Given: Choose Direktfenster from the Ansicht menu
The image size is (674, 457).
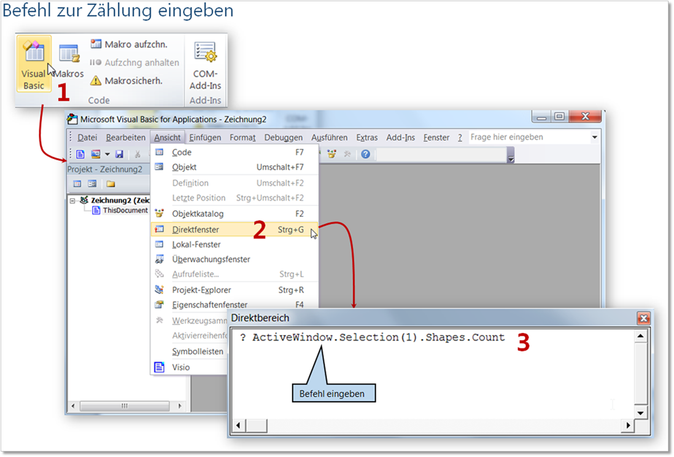Looking at the screenshot, I should (234, 229).
